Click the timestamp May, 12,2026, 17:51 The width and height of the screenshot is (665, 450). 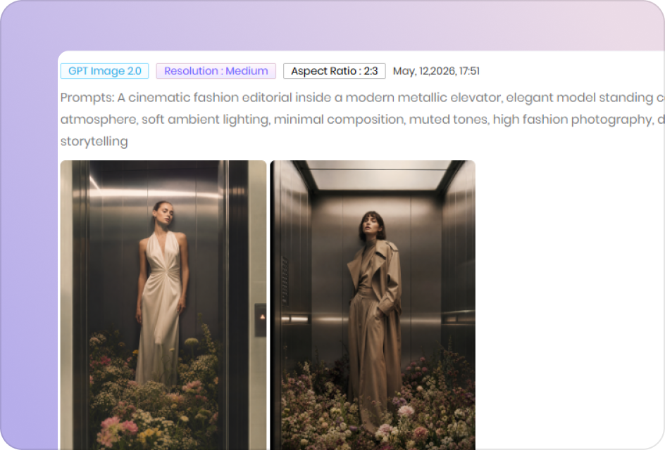click(436, 71)
